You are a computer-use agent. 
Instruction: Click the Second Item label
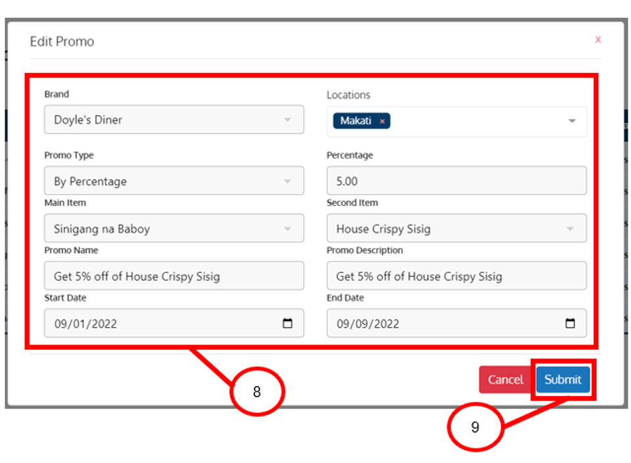point(352,203)
